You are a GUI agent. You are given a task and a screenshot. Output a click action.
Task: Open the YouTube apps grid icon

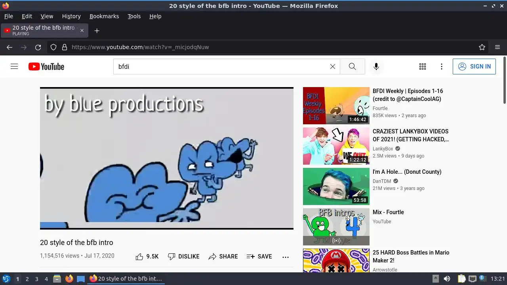(x=423, y=66)
